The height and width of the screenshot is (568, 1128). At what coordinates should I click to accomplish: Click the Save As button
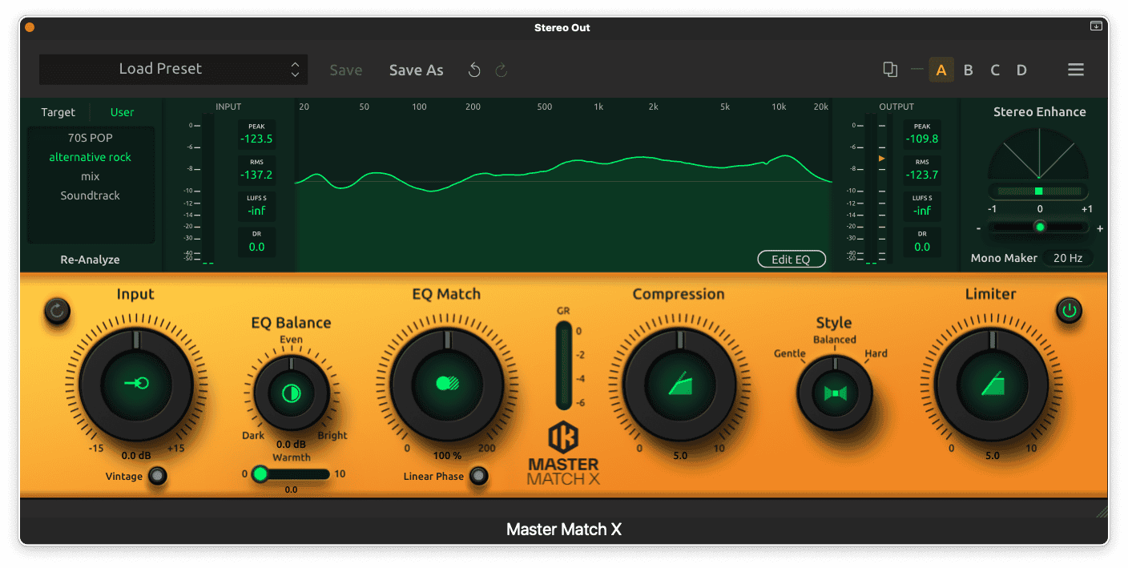(416, 70)
